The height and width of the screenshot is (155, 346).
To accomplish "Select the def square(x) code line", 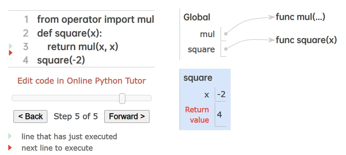I will (70, 33).
